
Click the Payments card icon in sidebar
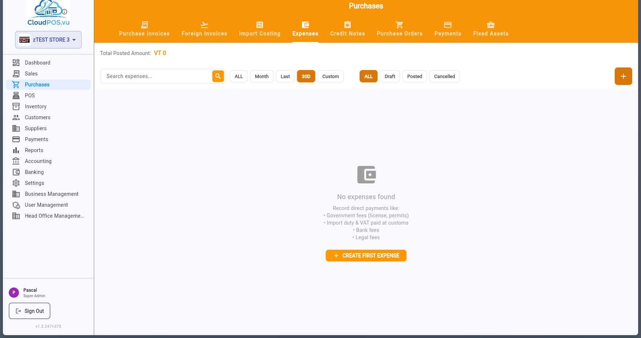point(16,139)
